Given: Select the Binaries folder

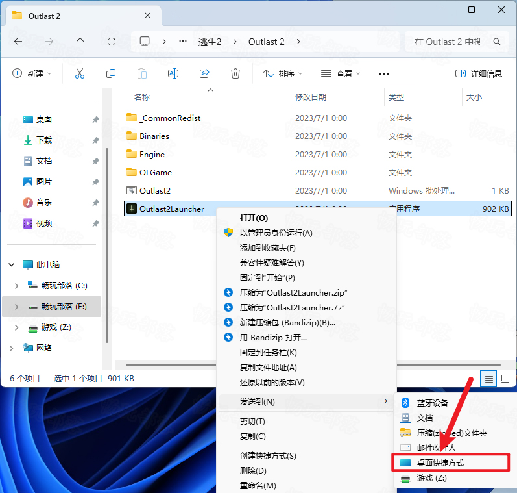Looking at the screenshot, I should 154,136.
